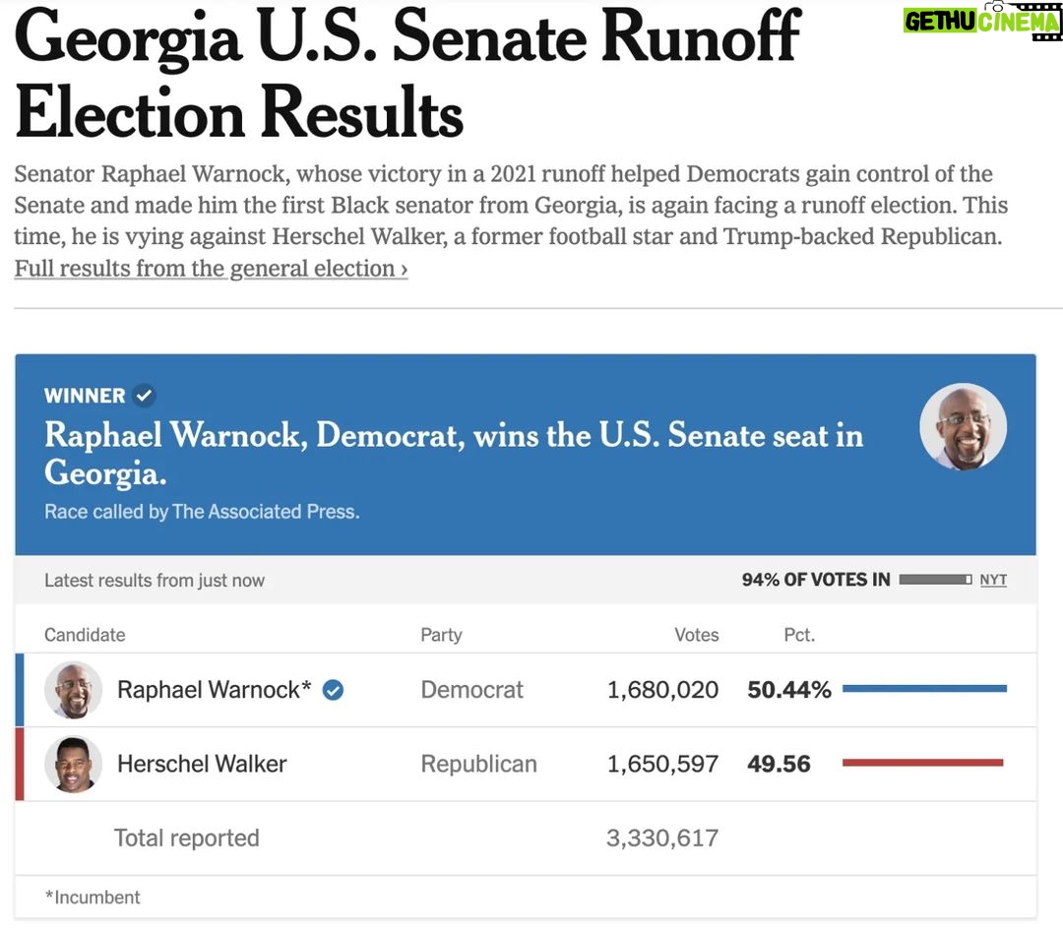Click the NYT source link
Viewport: 1063px width, 932px height.
993,580
